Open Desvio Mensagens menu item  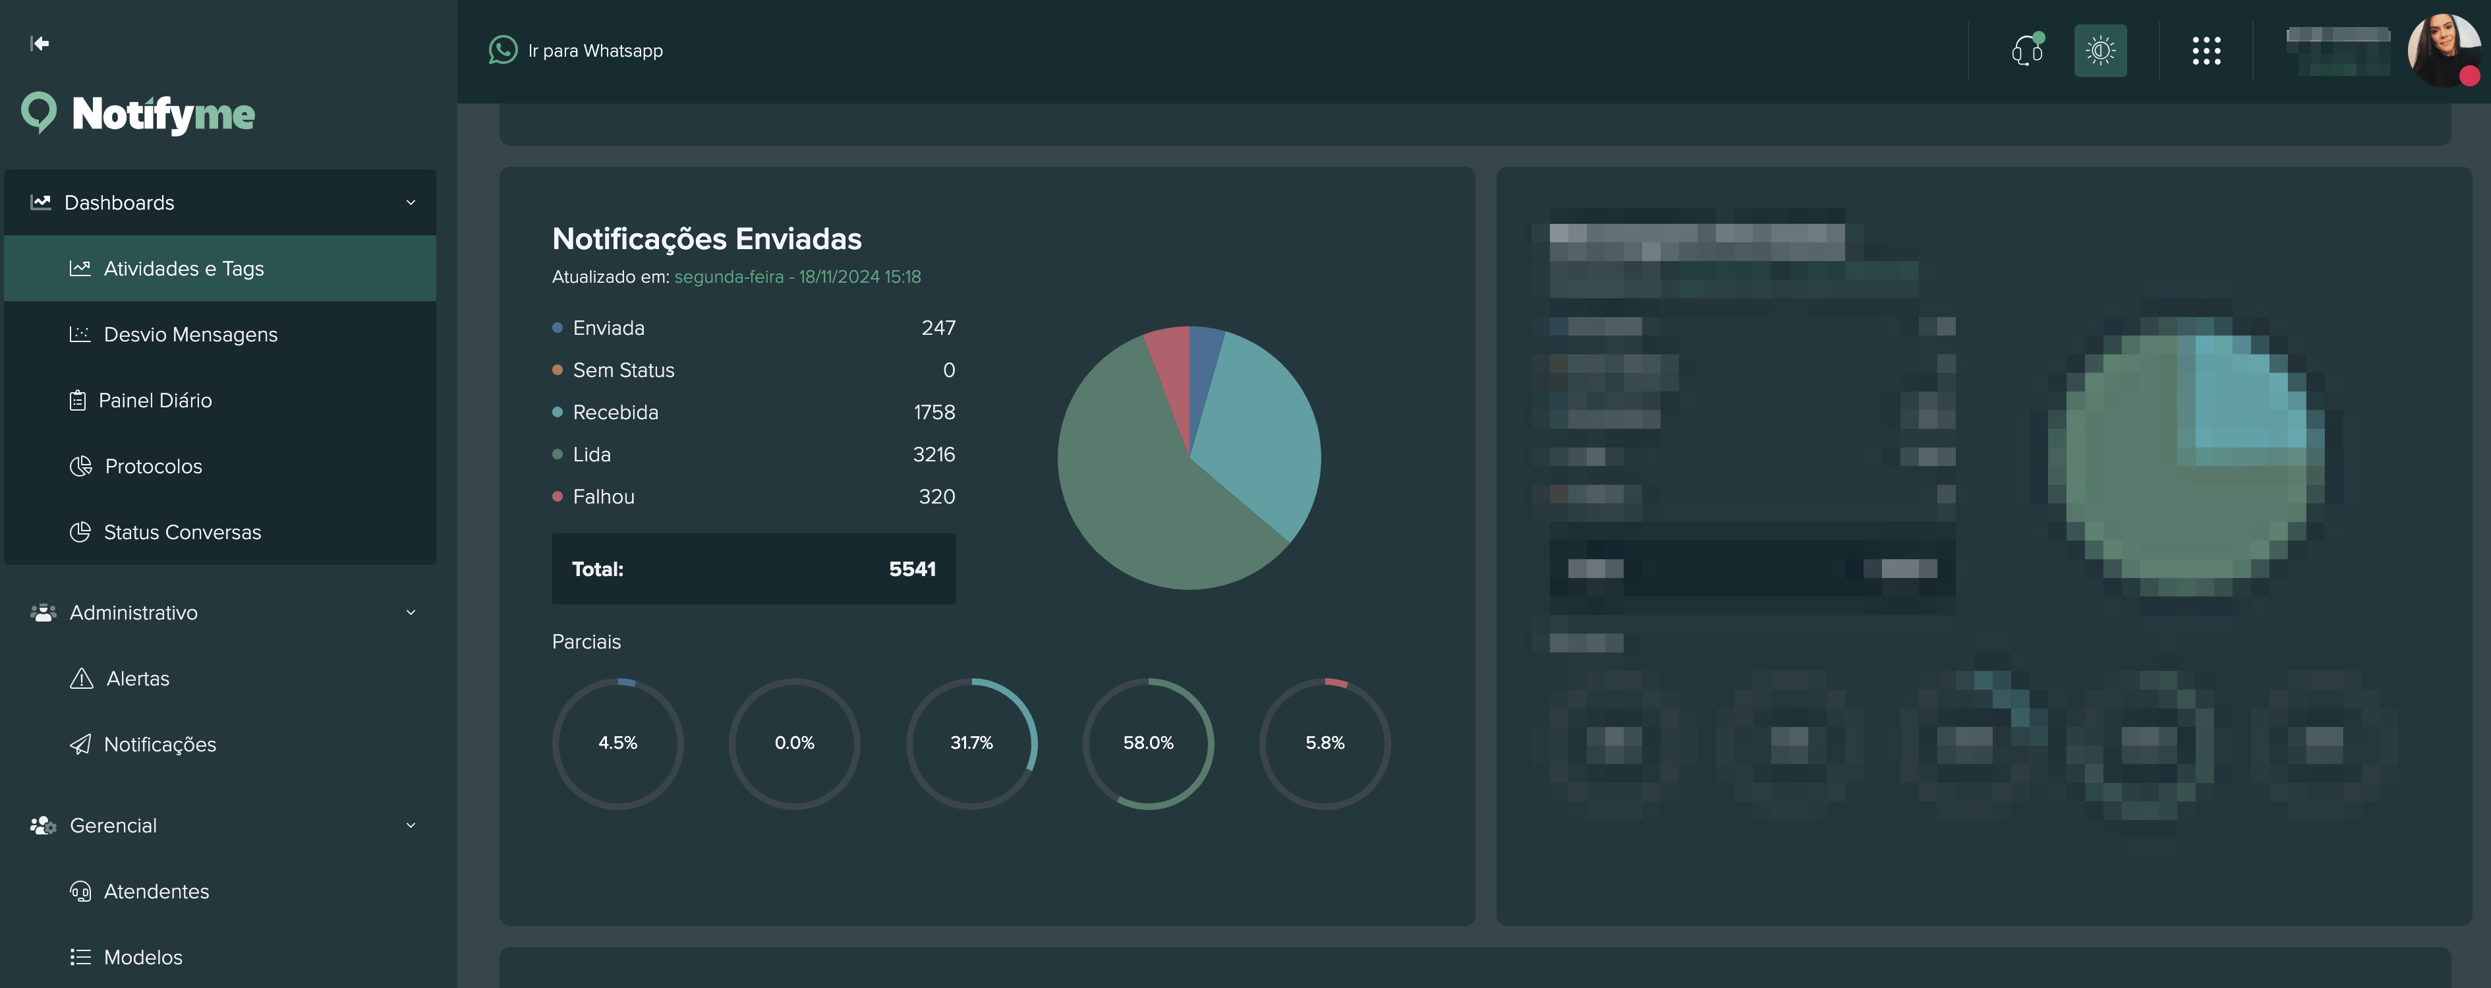[x=190, y=334]
